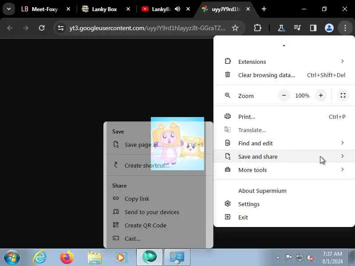Open the media controls toolbar icon
This screenshot has width=355, height=266.
click(x=297, y=28)
